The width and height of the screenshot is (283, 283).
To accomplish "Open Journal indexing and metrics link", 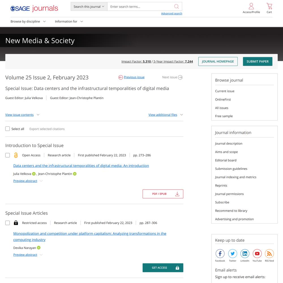I will point(235,177).
